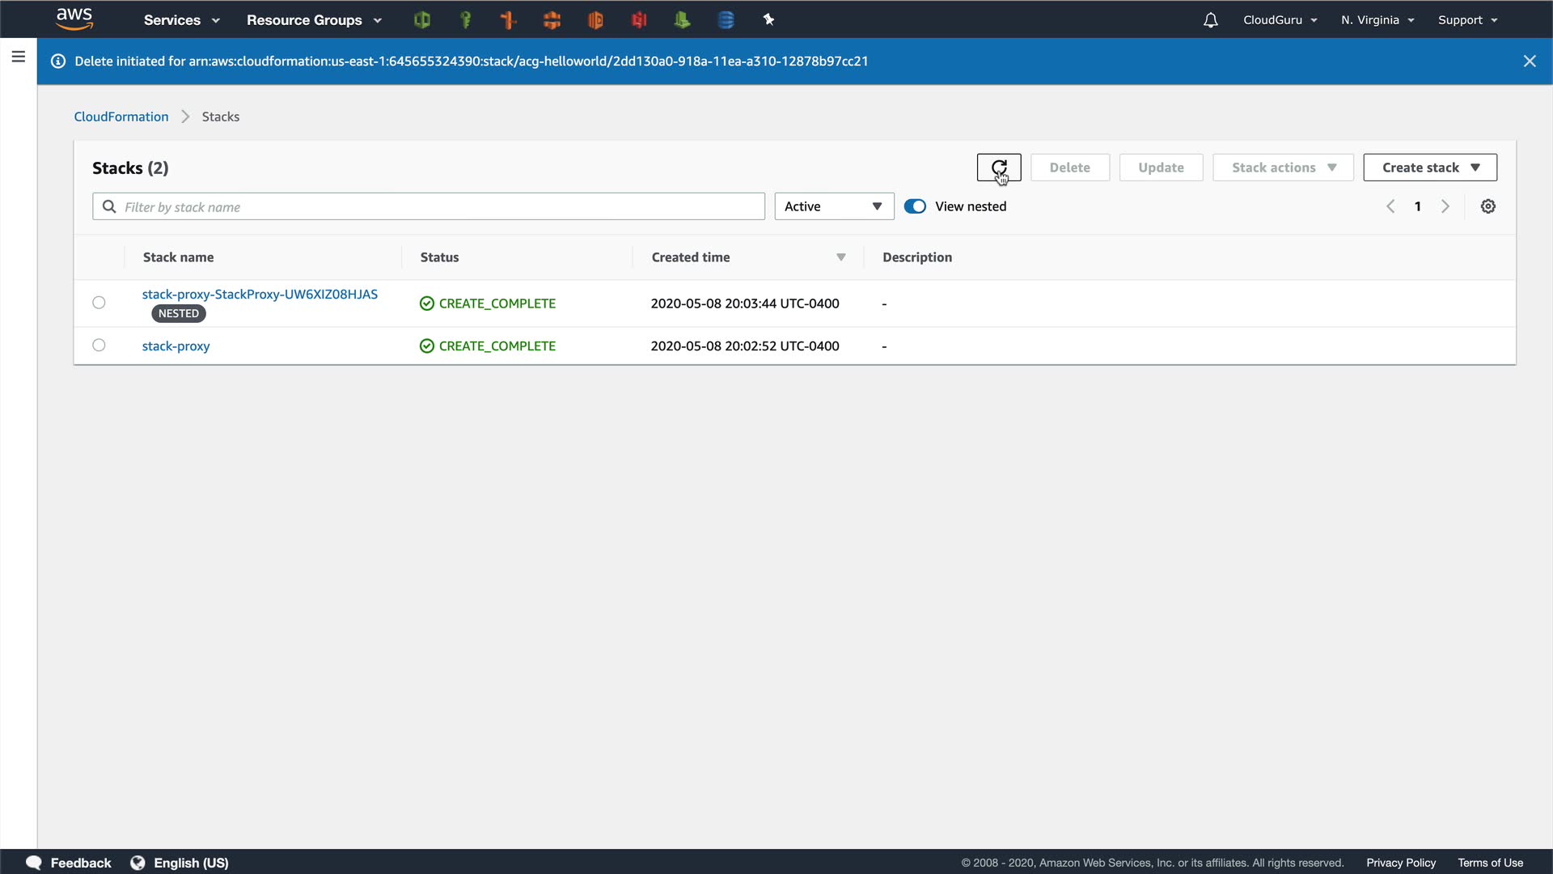Click the refresh stacks icon button
This screenshot has width=1553, height=874.
998,168
